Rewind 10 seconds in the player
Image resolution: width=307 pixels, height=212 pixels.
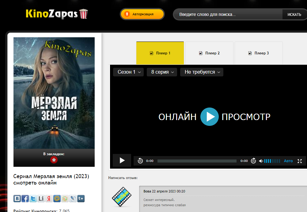pos(140,161)
